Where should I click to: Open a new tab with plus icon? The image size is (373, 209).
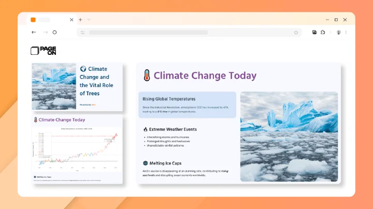(x=80, y=20)
